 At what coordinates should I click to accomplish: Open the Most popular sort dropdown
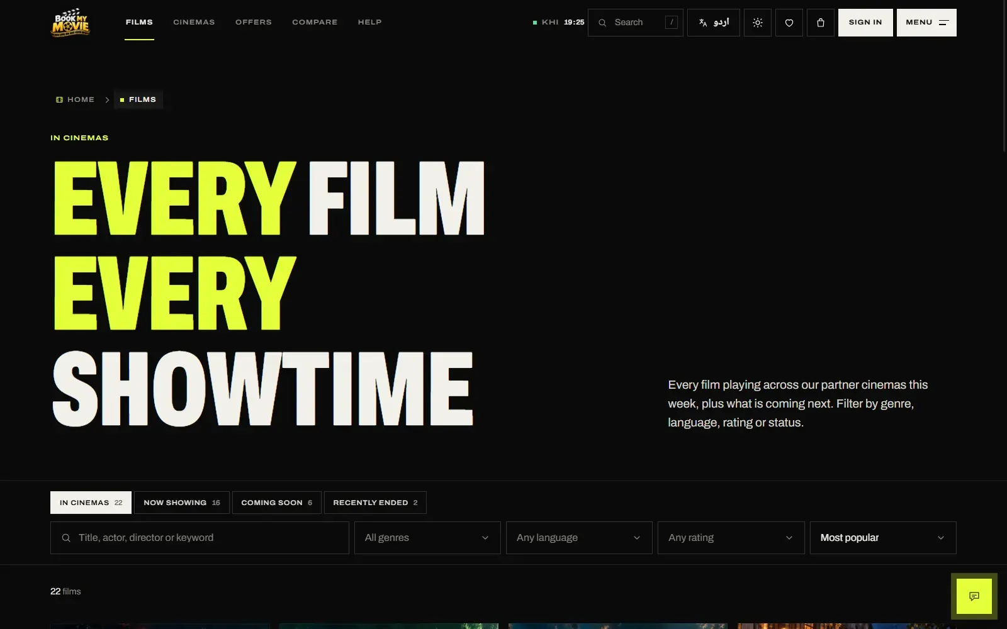pos(883,538)
